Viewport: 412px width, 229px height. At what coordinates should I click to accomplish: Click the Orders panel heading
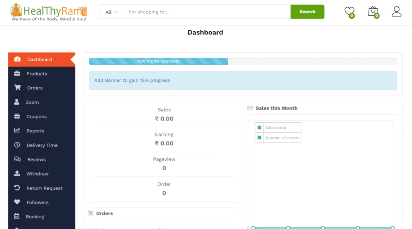(x=104, y=213)
